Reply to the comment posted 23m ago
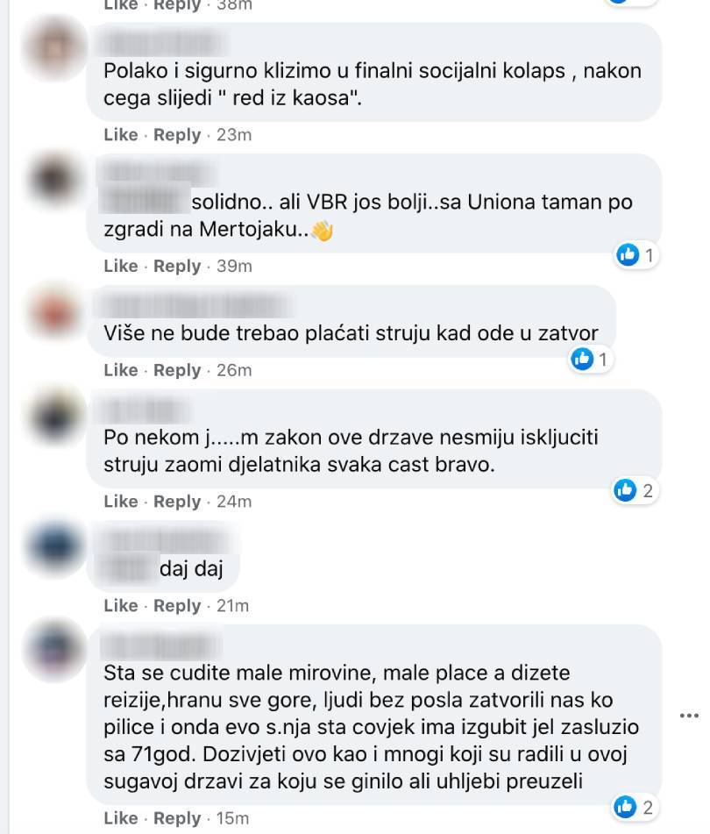The image size is (710, 834). pos(177,135)
